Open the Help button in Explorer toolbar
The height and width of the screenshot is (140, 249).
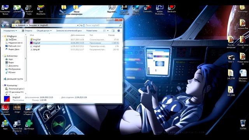[119, 31]
